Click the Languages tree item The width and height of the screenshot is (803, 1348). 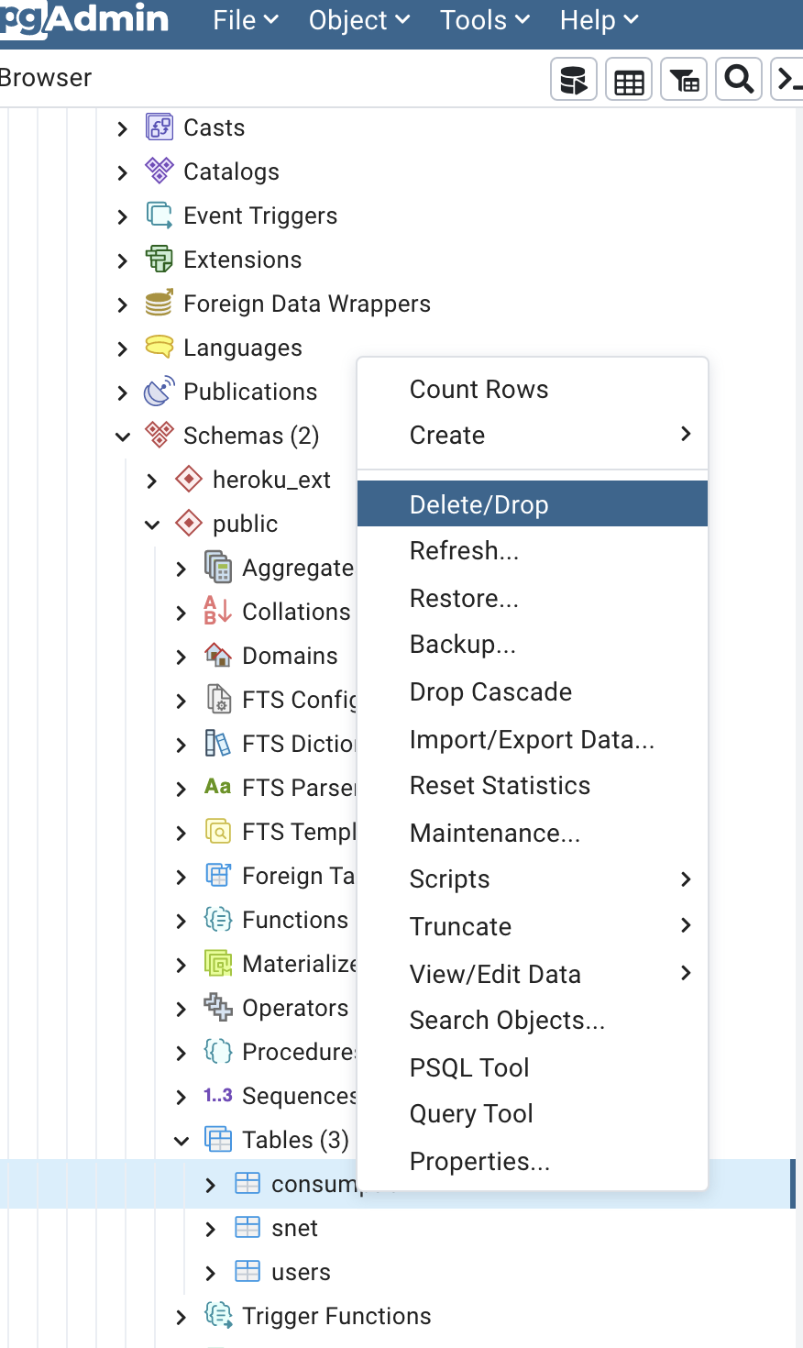point(243,348)
